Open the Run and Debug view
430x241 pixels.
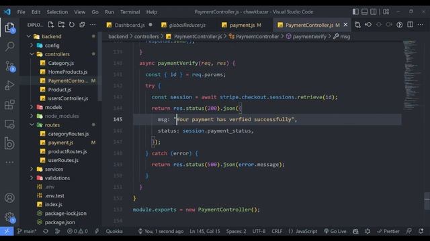pos(9,86)
